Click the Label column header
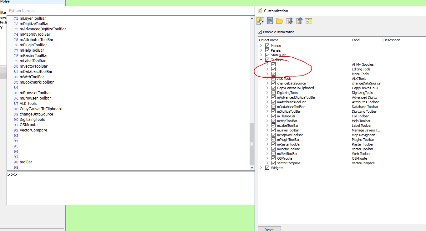 click(367, 40)
